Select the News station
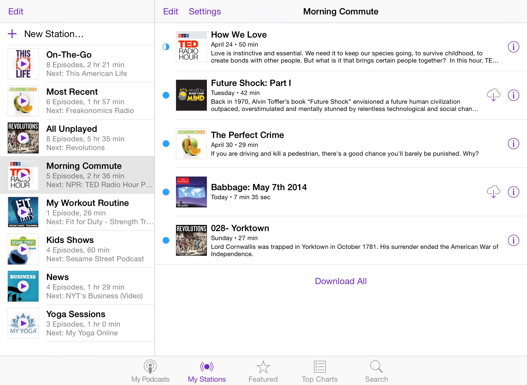 pyautogui.click(x=77, y=286)
